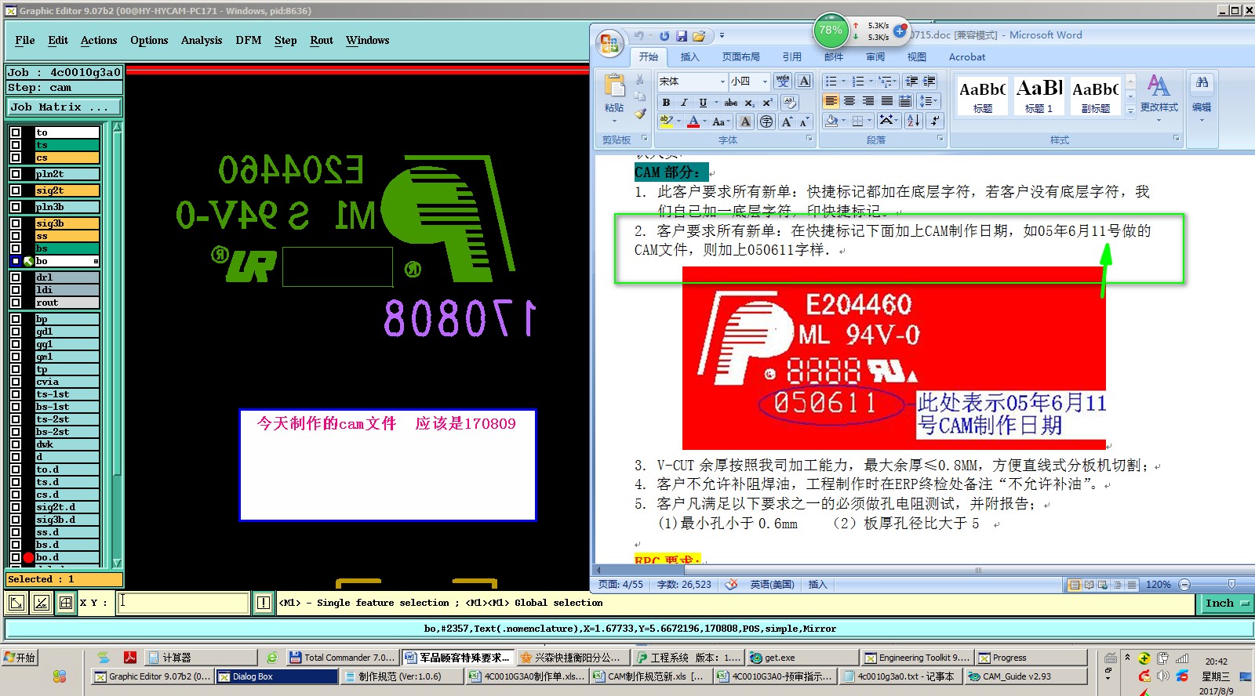This screenshot has width=1255, height=696.
Task: Click inside the X Y coordinate input field
Action: (x=184, y=603)
